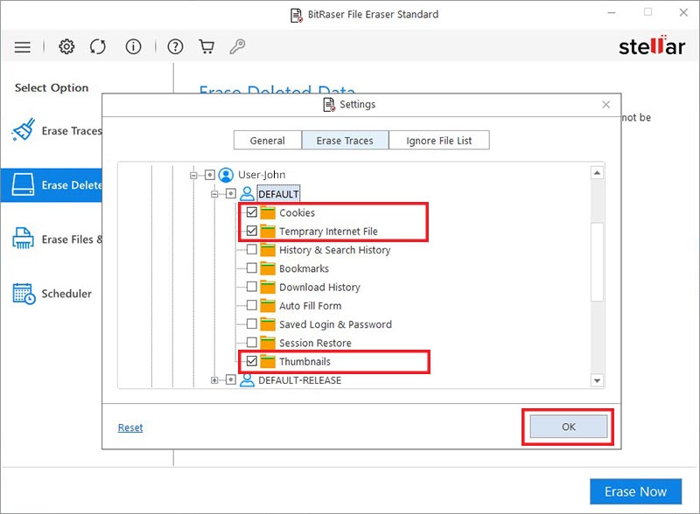
Task: Click the Reset link
Action: [130, 427]
